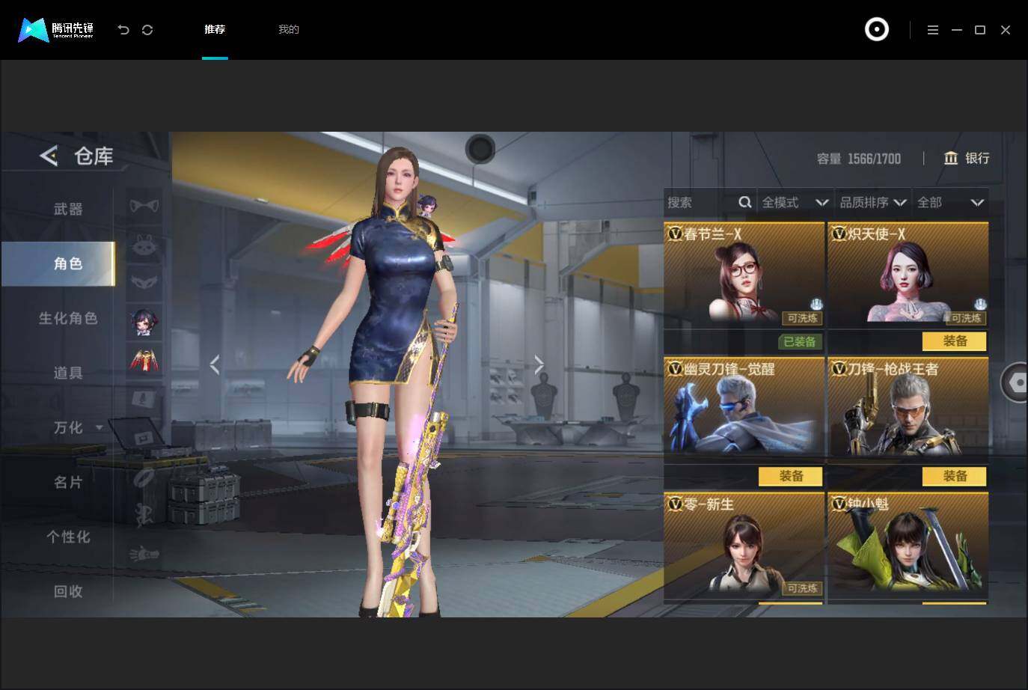1028x690 pixels.
Task: Select the bunny mask slot icon
Action: 144,245
